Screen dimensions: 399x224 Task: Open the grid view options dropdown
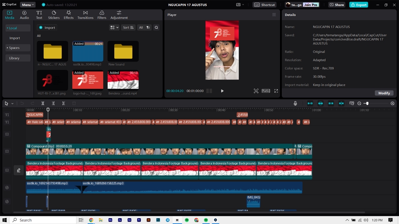tap(114, 27)
